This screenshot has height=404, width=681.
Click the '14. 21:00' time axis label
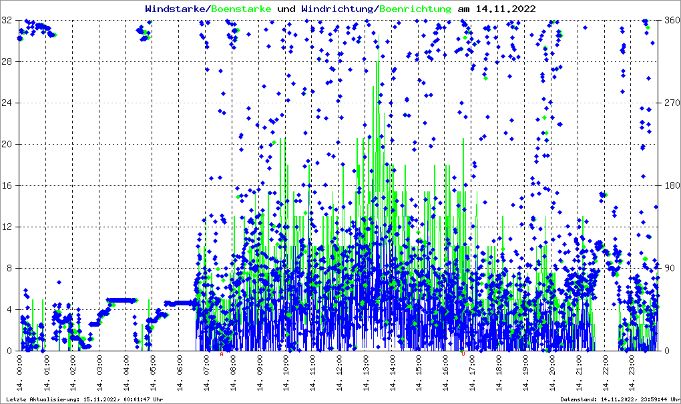[x=578, y=373]
